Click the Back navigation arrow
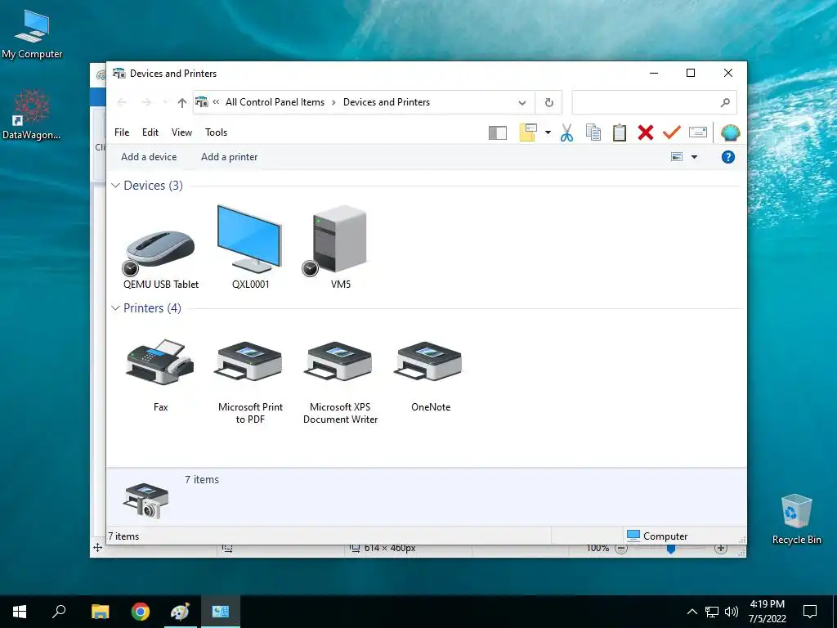The width and height of the screenshot is (837, 628). pyautogui.click(x=122, y=102)
